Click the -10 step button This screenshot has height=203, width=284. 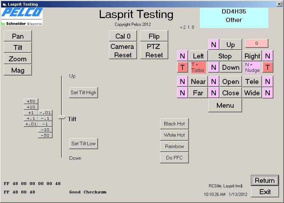click(45, 130)
